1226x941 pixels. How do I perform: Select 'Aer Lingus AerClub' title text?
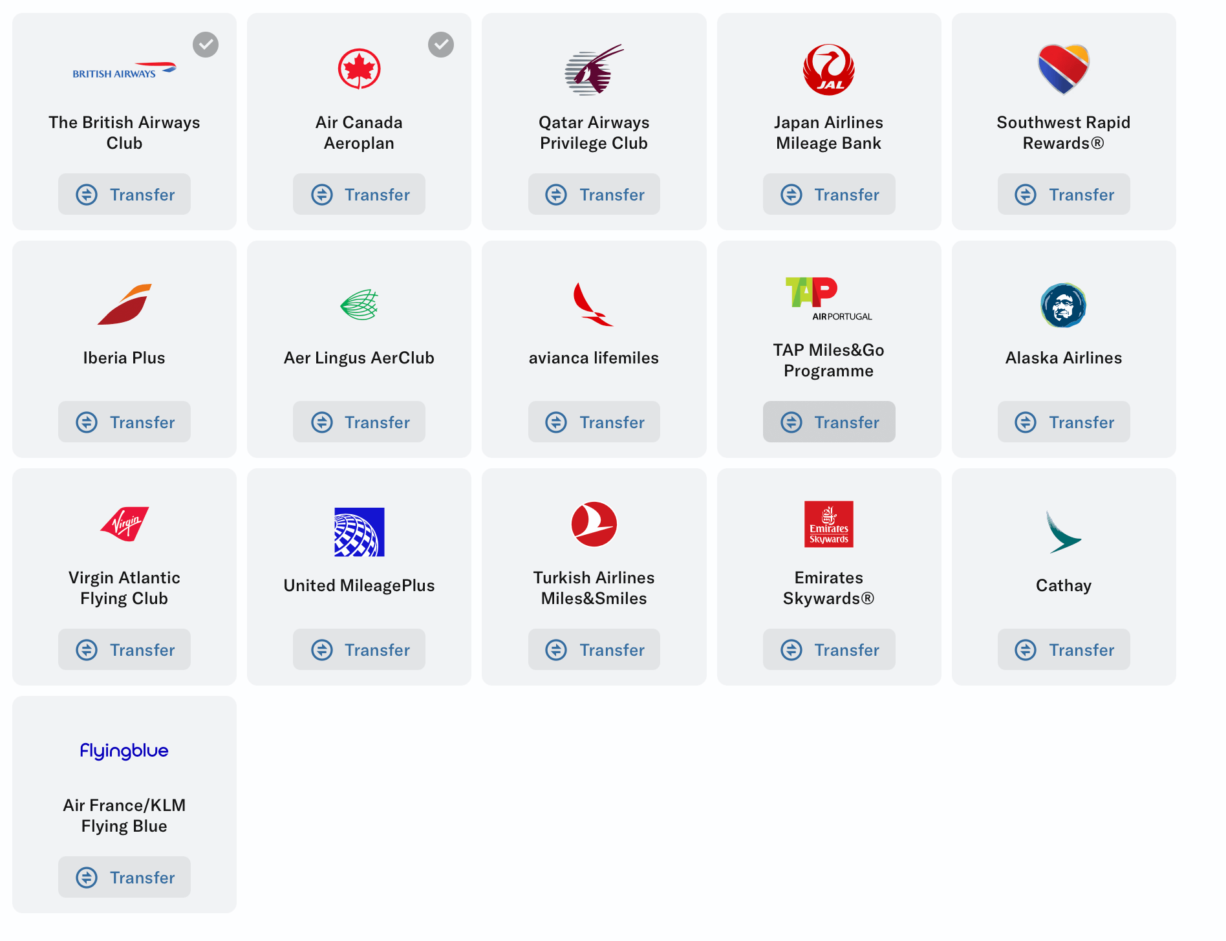click(359, 358)
